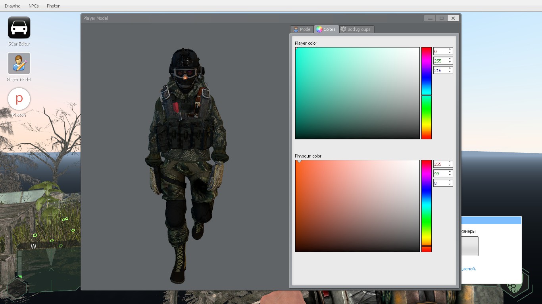The height and width of the screenshot is (304, 542).
Task: Click the background dialog's blue title bar
Action: [491, 220]
